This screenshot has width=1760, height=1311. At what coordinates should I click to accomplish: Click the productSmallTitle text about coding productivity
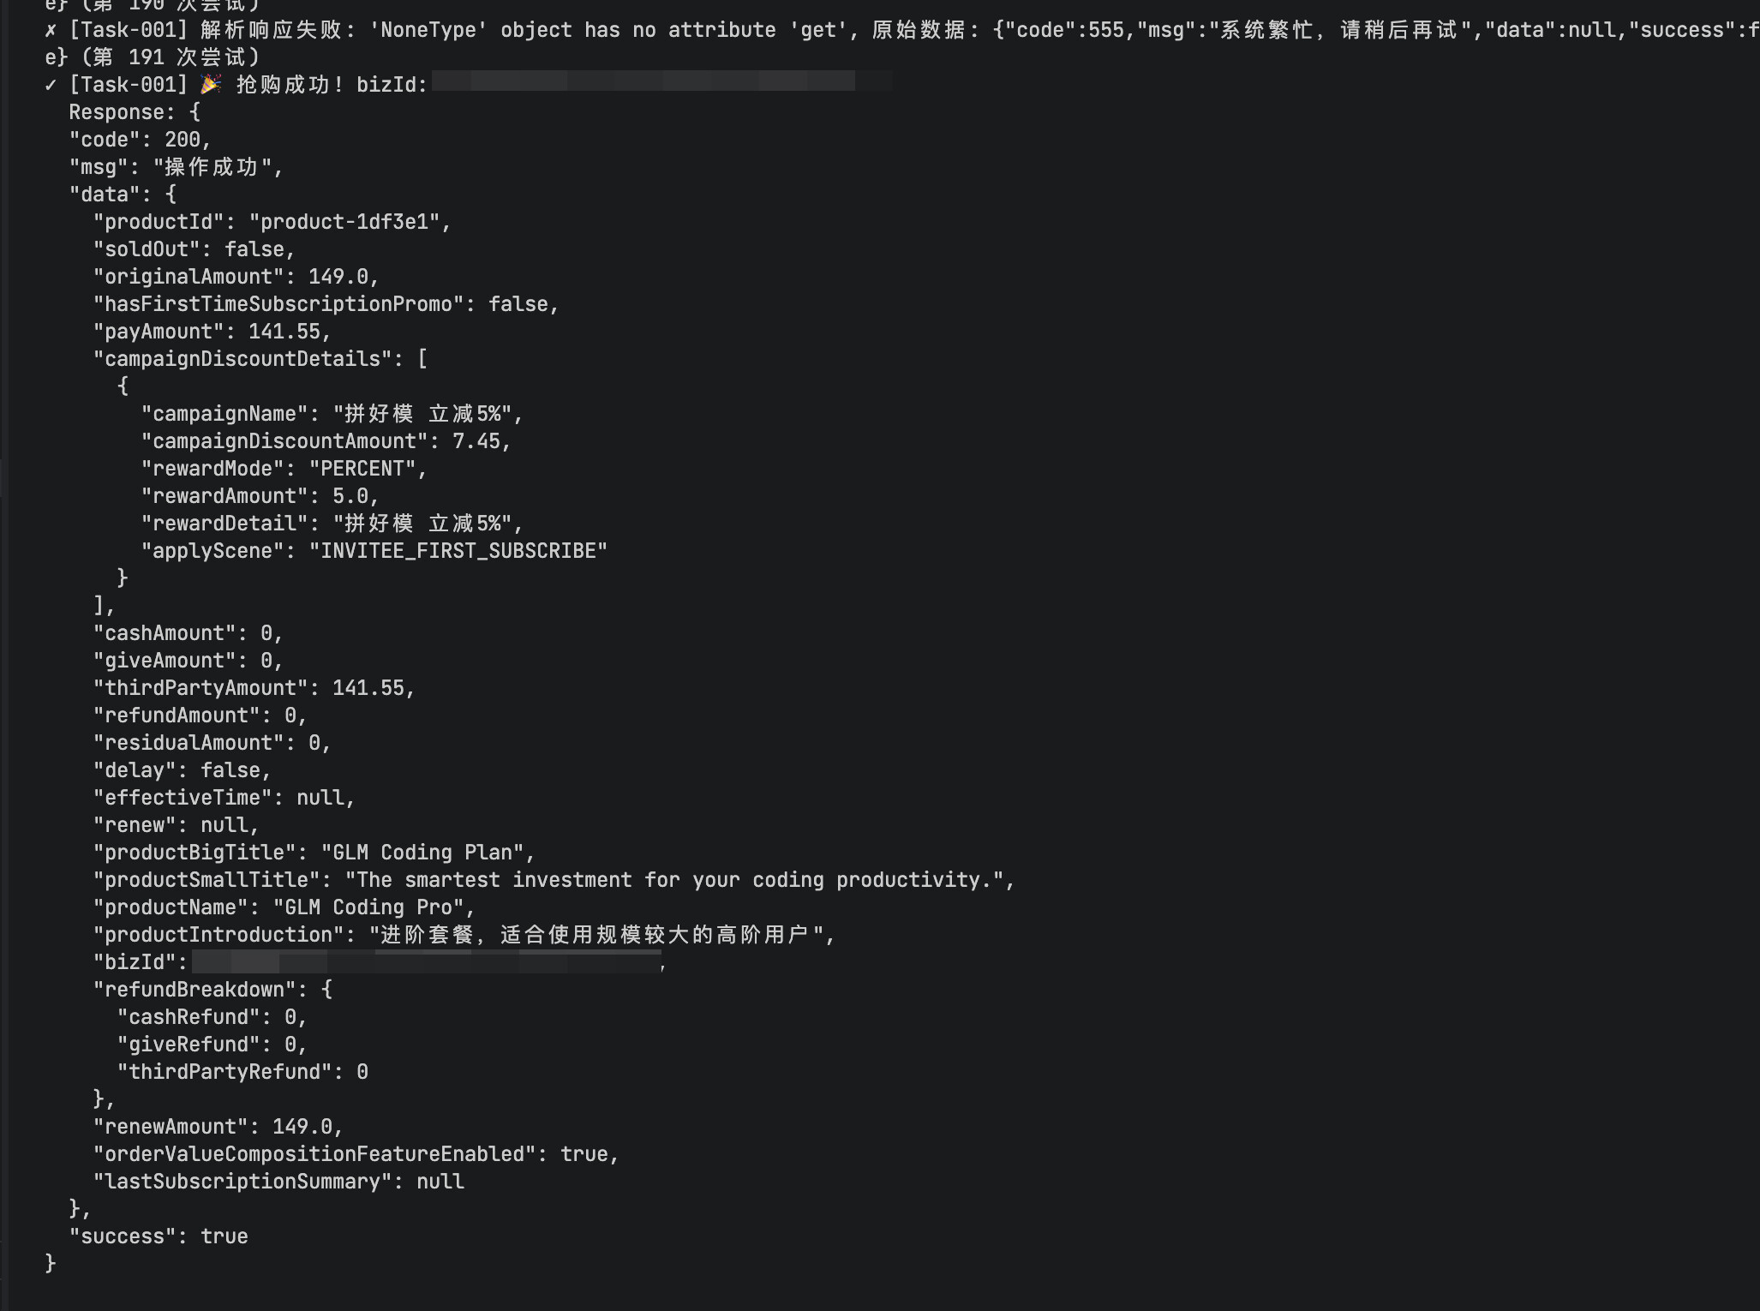point(674,880)
